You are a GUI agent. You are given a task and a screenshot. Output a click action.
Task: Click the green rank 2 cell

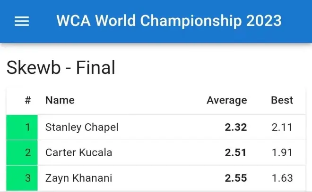click(22, 152)
